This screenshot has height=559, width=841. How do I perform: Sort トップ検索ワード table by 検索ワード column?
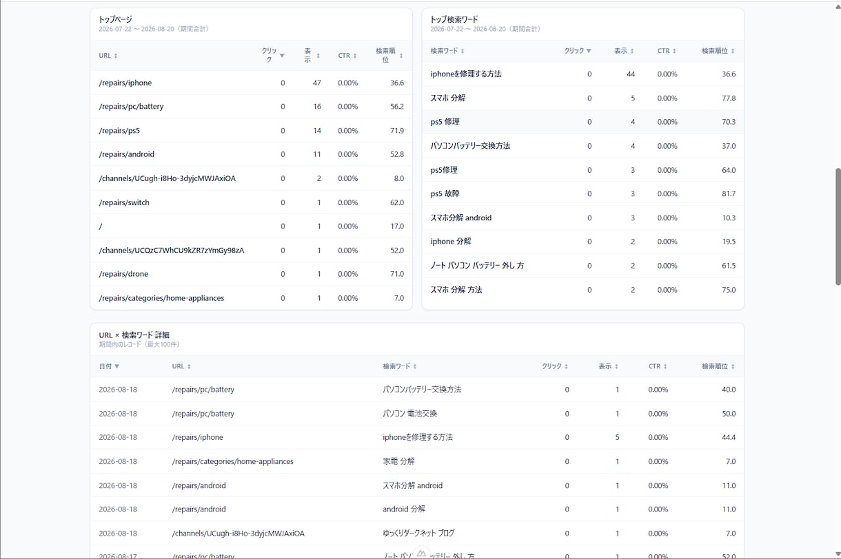447,51
